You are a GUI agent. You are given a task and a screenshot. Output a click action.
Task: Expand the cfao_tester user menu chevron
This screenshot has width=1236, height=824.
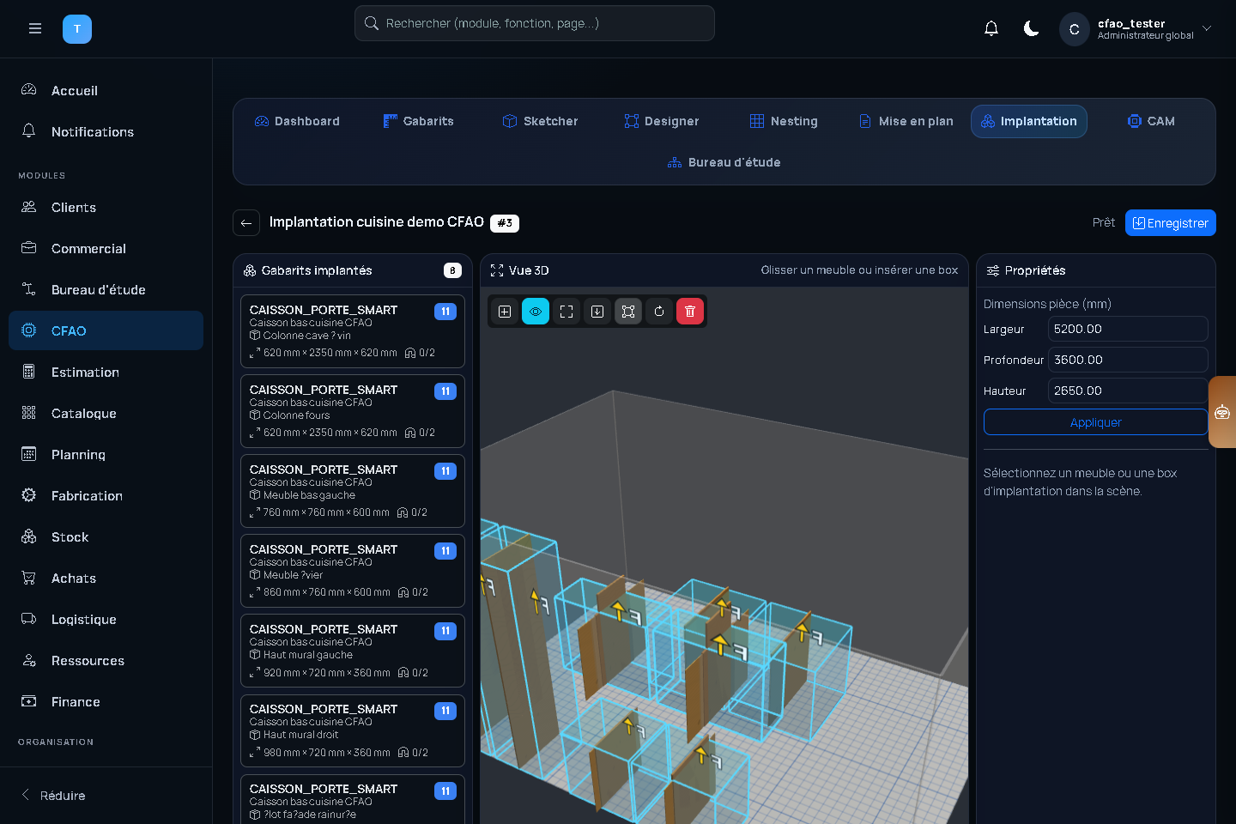click(1207, 28)
